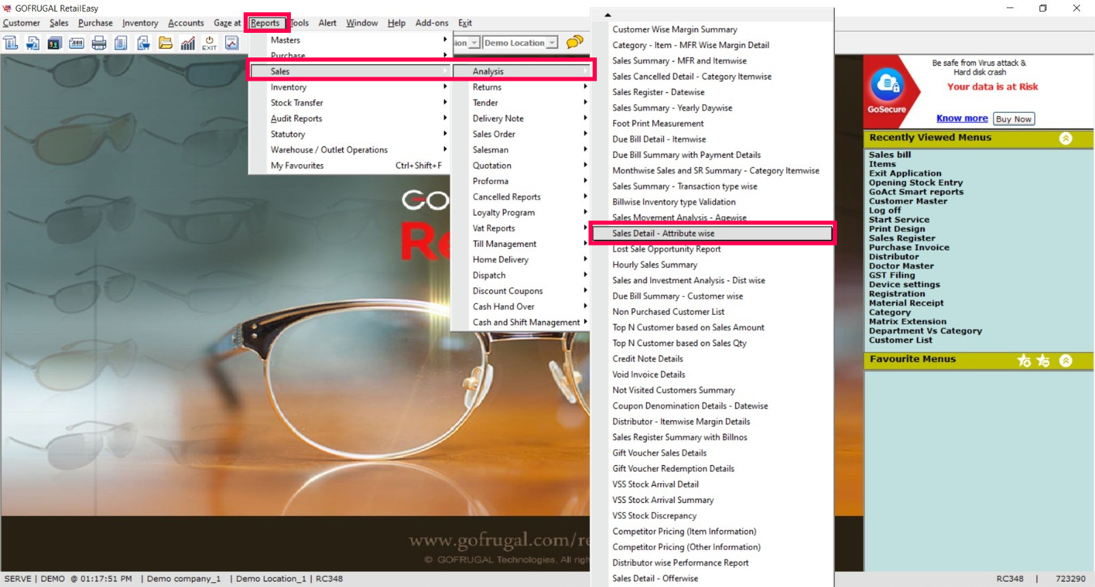Open Customer Master from recently viewed

coord(908,201)
